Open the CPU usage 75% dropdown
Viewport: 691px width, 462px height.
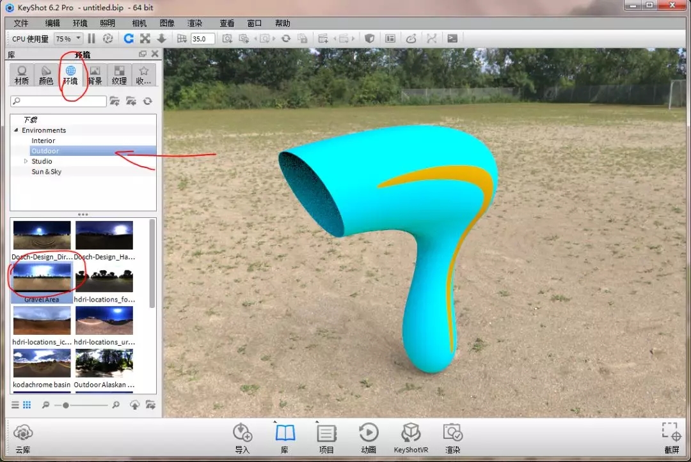point(68,39)
